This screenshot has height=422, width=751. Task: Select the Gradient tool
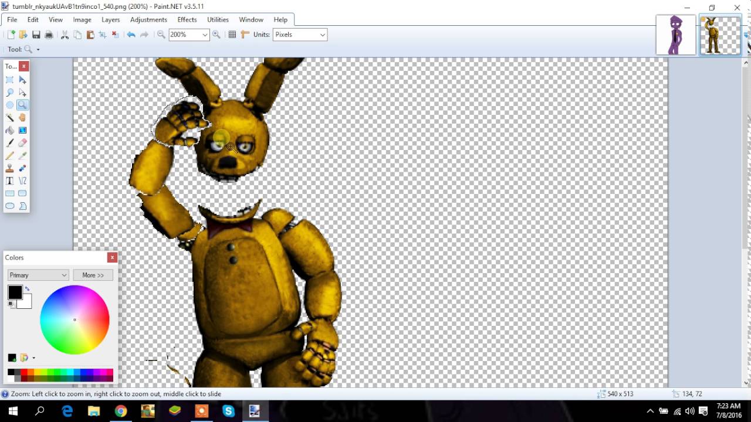(22, 130)
